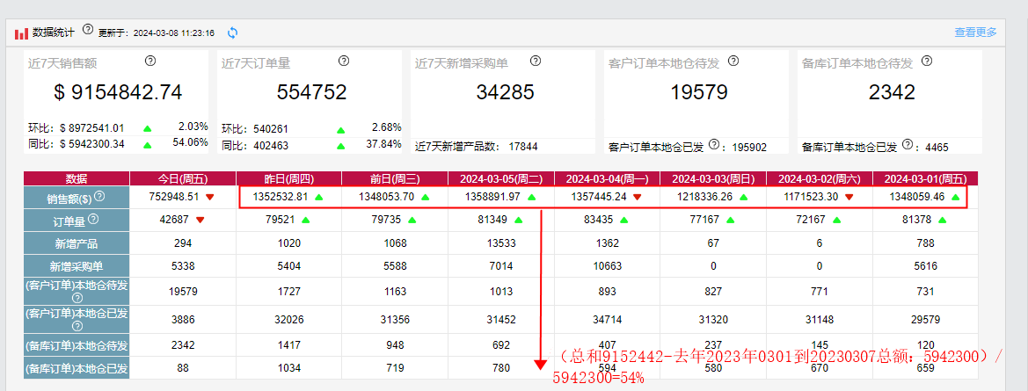Open help icon for 近7天新增采购单
1028x391 pixels.
click(535, 61)
